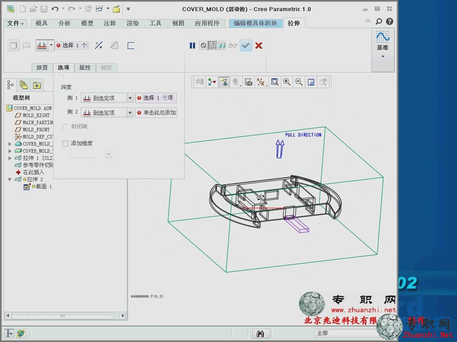Toggle navigator display icon in status bar
The image size is (457, 342).
[x=9, y=333]
